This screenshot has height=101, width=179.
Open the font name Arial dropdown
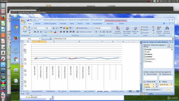[x=45, y=28]
